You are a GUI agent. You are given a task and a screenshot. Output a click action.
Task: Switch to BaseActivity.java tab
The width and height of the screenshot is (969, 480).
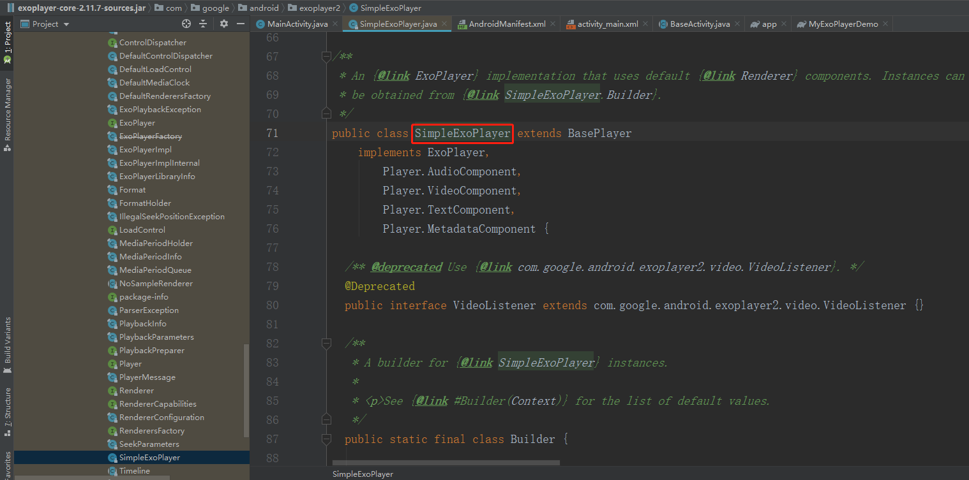click(x=699, y=24)
